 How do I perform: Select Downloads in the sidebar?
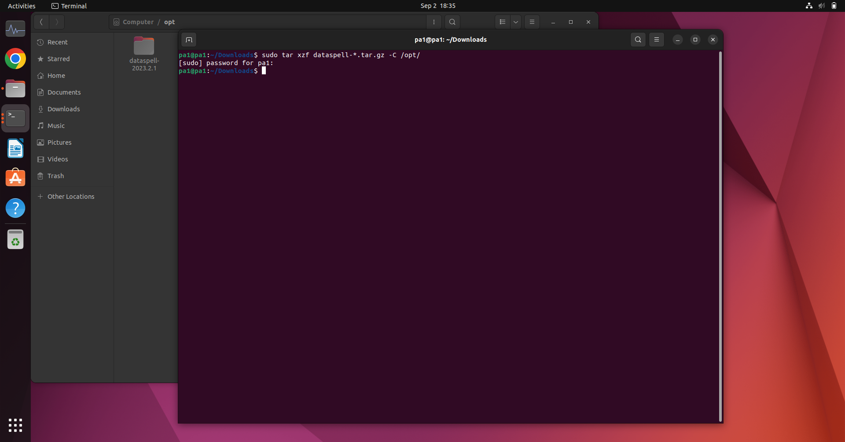(63, 109)
